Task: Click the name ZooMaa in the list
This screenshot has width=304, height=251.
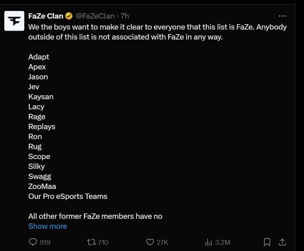Action: tap(42, 186)
